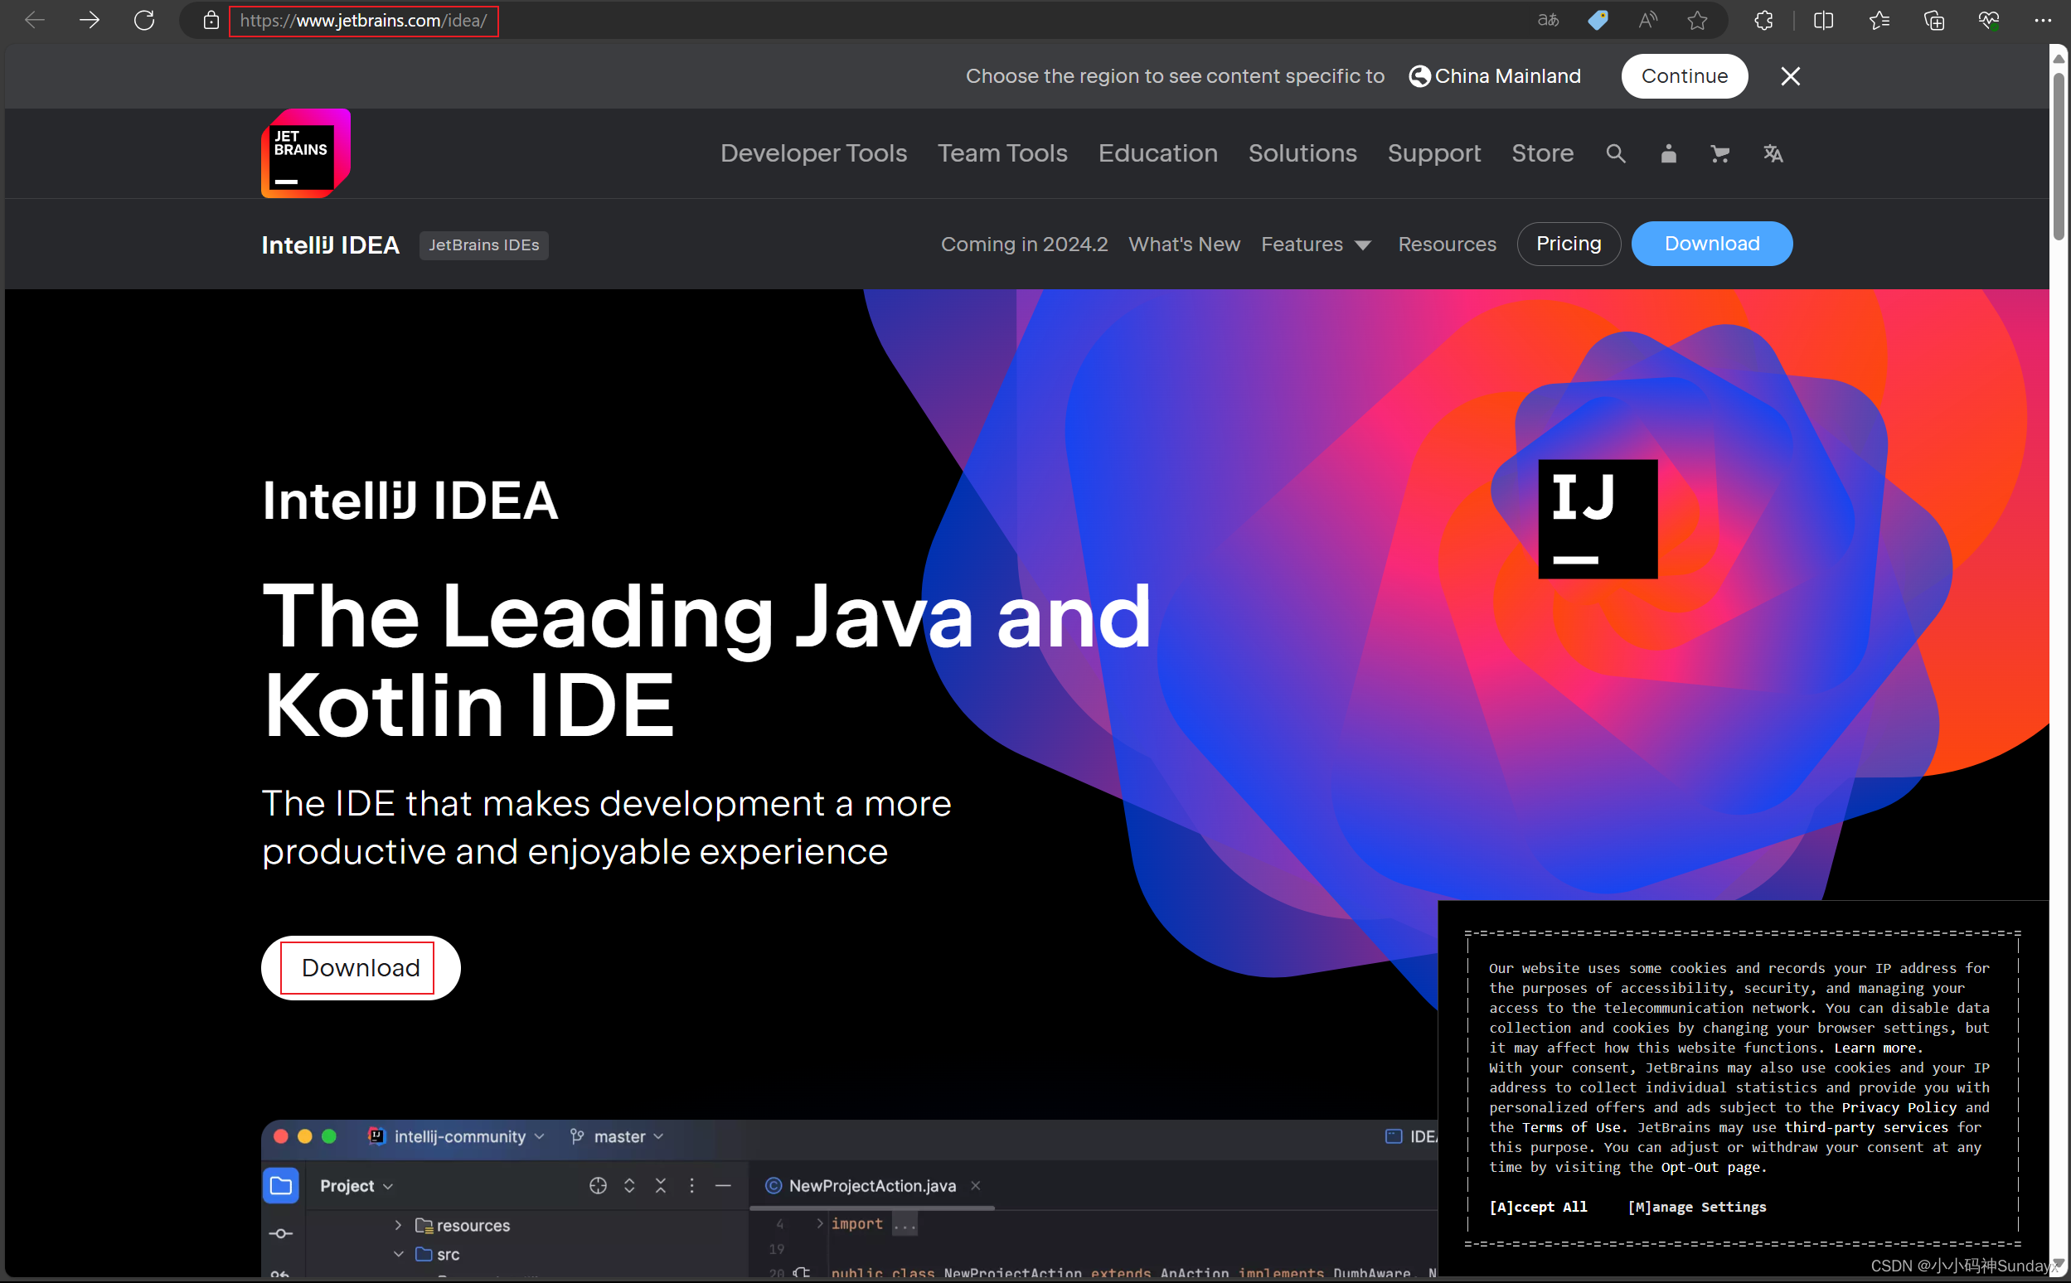Open Solutions menu
This screenshot has width=2071, height=1283.
(1302, 153)
